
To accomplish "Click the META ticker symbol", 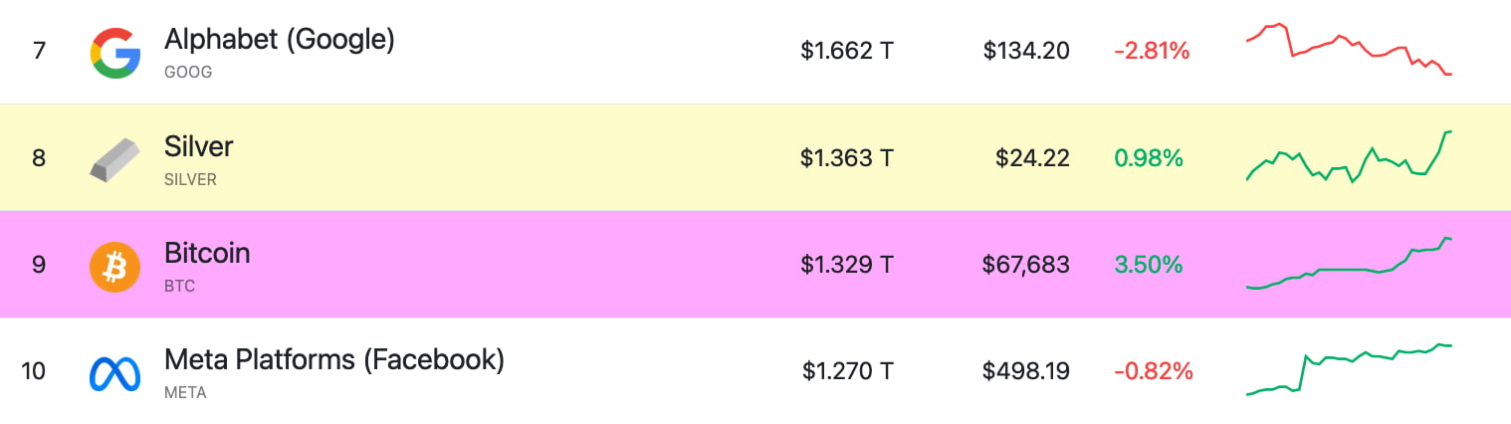I will point(185,393).
